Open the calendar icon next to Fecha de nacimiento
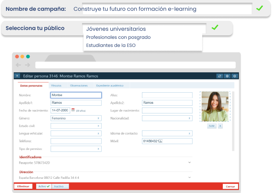 coord(73,110)
